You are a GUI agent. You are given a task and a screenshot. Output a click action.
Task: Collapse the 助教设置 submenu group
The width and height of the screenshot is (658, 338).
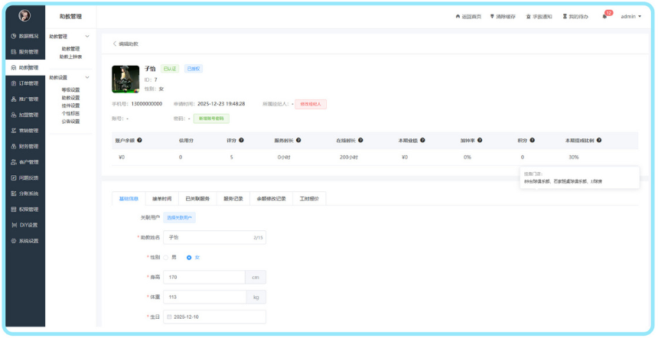point(87,77)
